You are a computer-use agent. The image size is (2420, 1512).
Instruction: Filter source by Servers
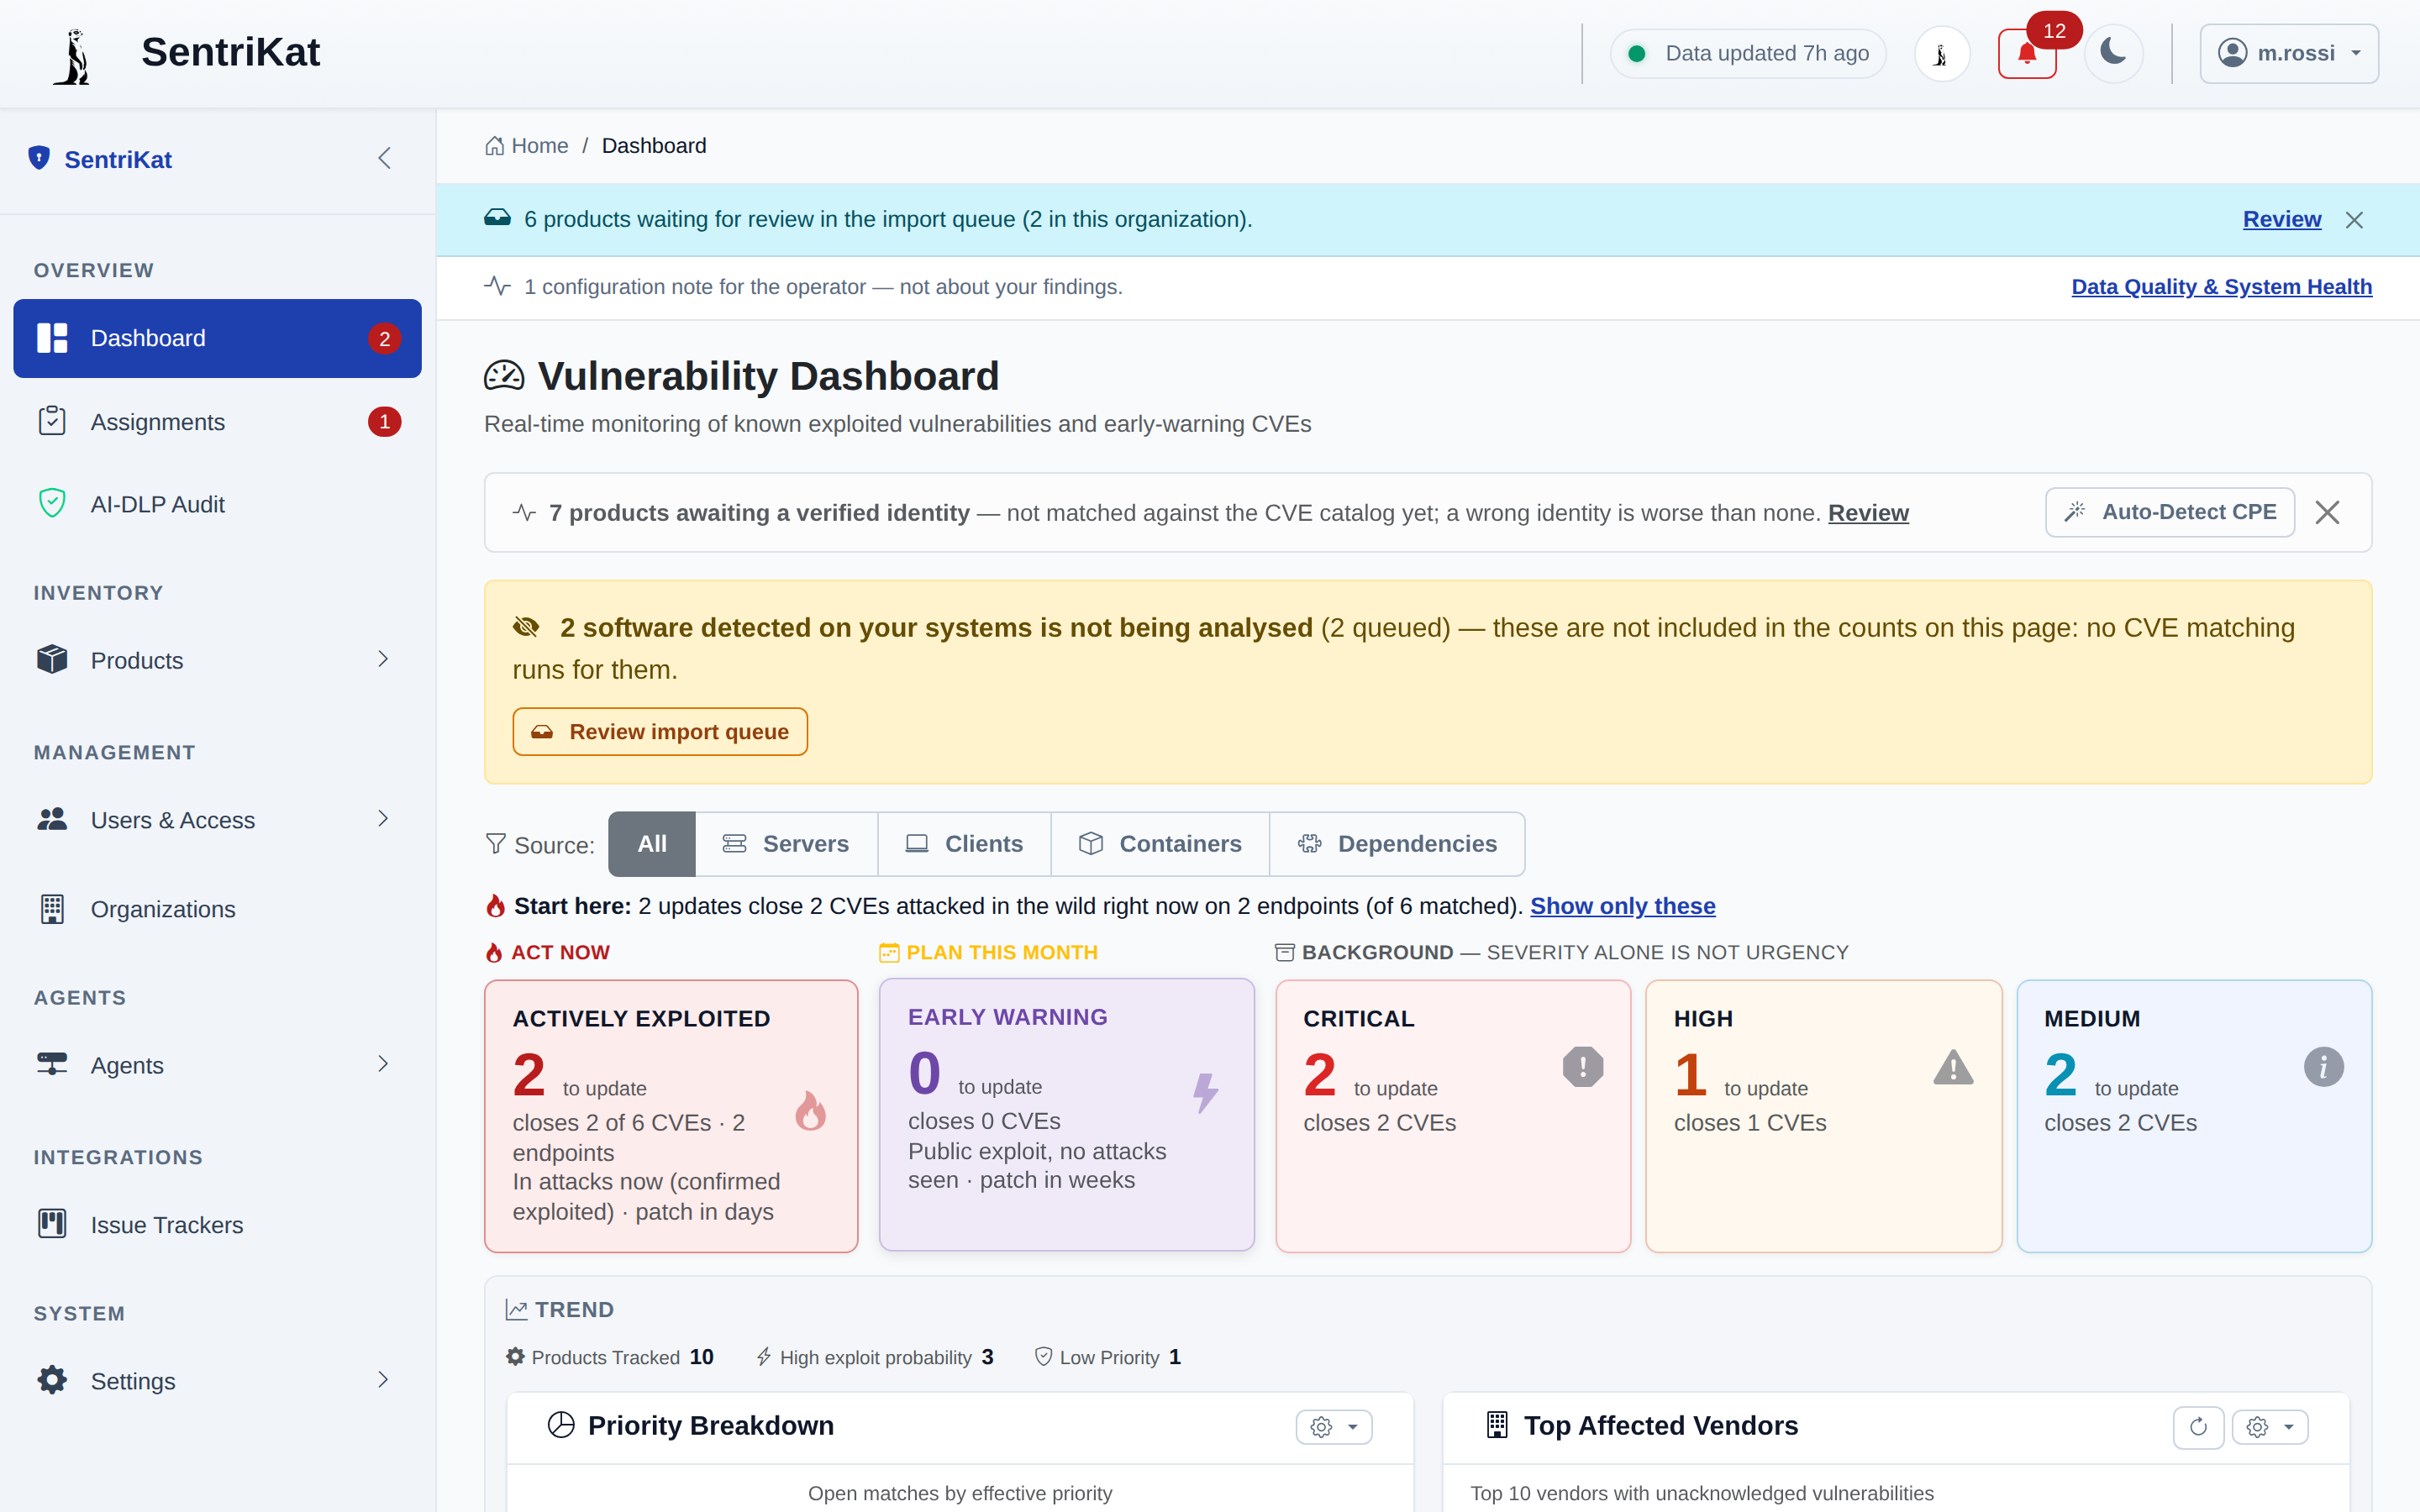click(x=786, y=844)
